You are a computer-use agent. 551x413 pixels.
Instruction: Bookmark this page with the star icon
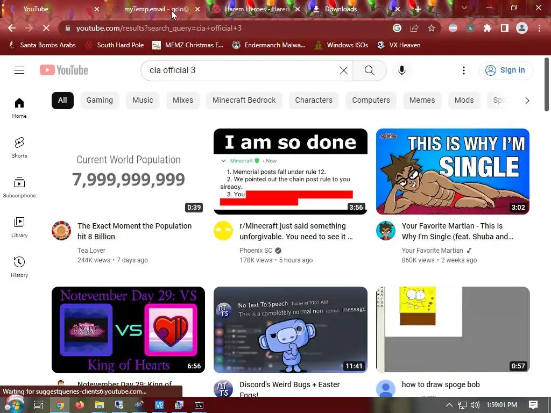click(432, 28)
